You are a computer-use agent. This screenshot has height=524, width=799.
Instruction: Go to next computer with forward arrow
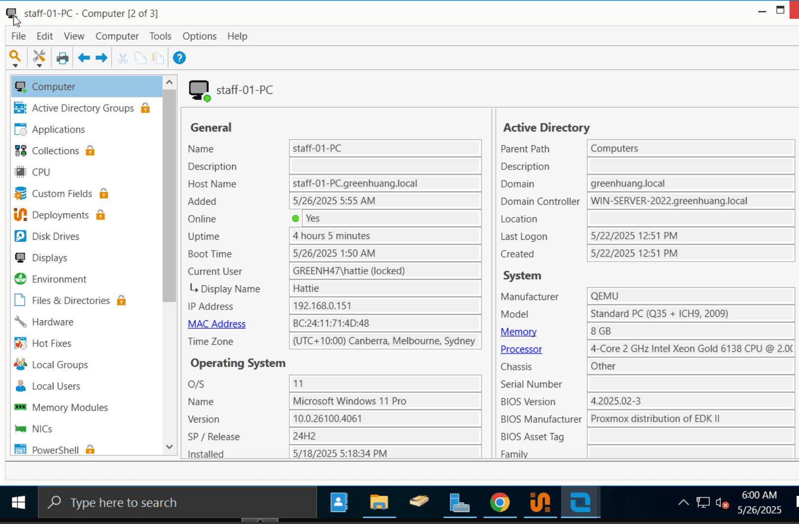[101, 58]
